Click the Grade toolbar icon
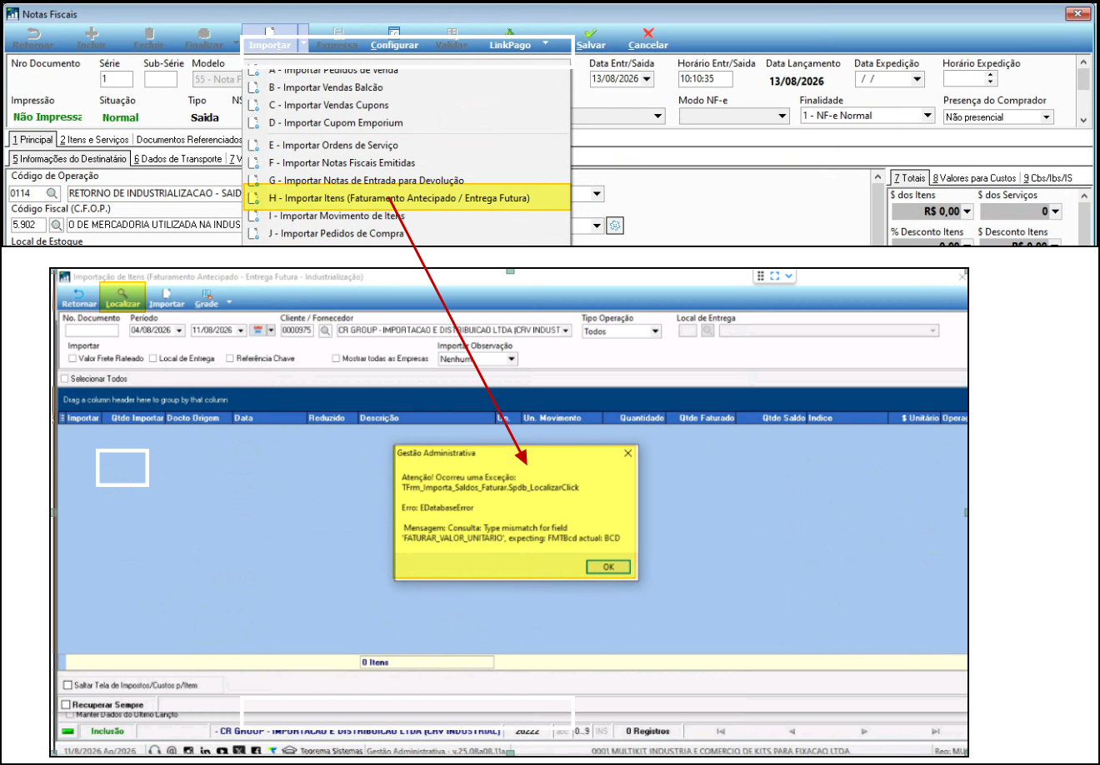The width and height of the screenshot is (1100, 765). (207, 293)
